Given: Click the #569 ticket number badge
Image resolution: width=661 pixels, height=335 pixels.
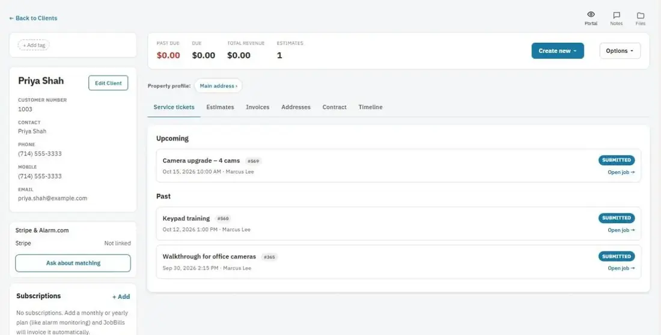Looking at the screenshot, I should click(254, 161).
